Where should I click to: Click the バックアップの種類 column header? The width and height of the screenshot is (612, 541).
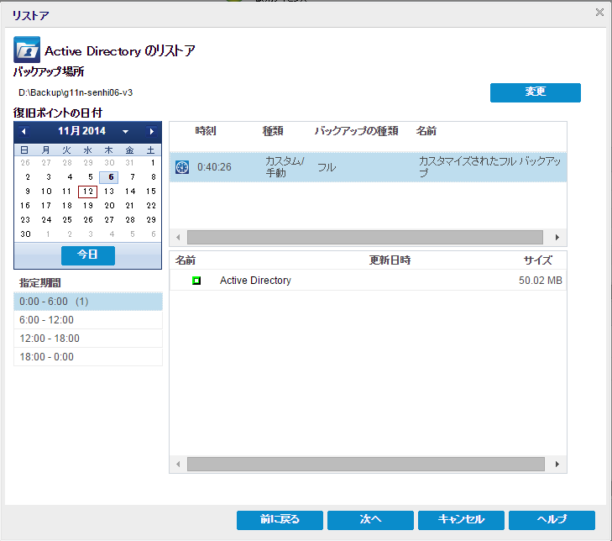pyautogui.click(x=356, y=131)
